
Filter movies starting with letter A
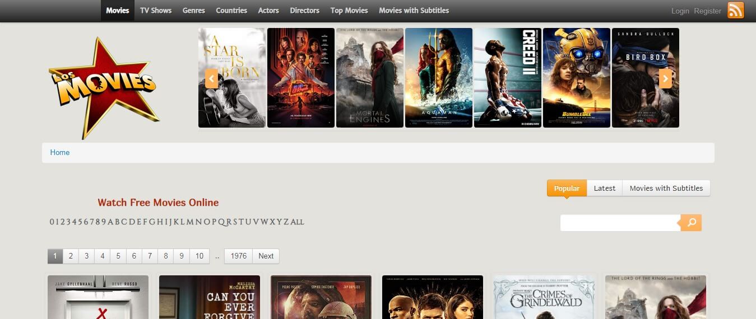pyautogui.click(x=110, y=222)
